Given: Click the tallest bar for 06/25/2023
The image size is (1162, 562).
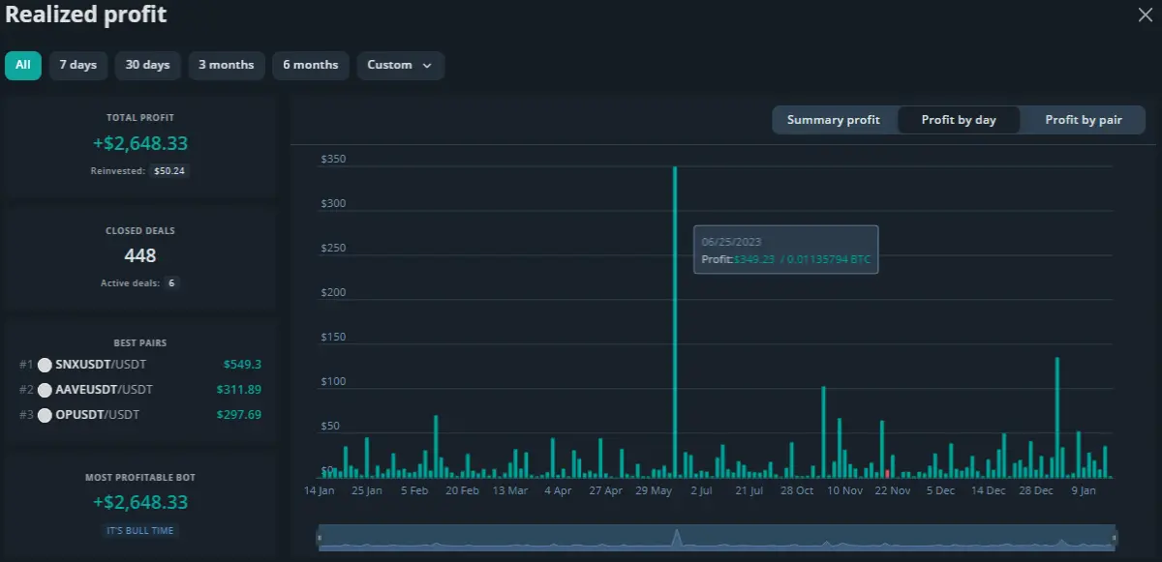Looking at the screenshot, I should click(675, 322).
